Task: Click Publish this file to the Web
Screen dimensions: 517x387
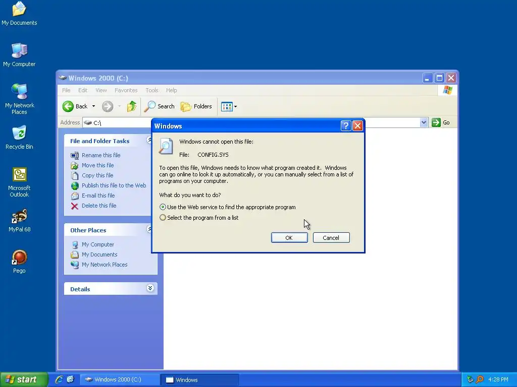Action: [x=114, y=185]
